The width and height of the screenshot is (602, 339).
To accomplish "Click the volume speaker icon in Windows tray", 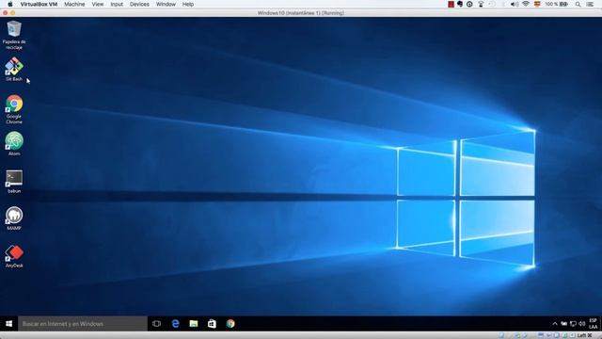I will 581,324.
